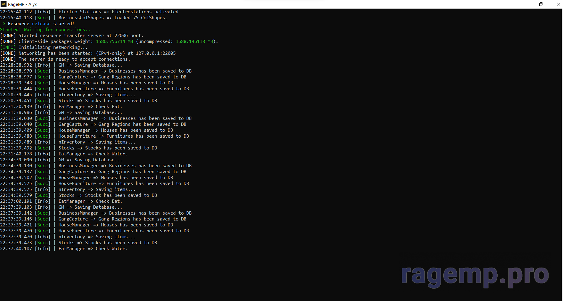Viewport: 563px width, 301px height.
Task: Click the blue word "release" in resource line
Action: coord(41,24)
